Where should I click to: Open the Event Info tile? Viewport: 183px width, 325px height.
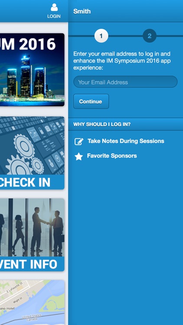[32, 235]
